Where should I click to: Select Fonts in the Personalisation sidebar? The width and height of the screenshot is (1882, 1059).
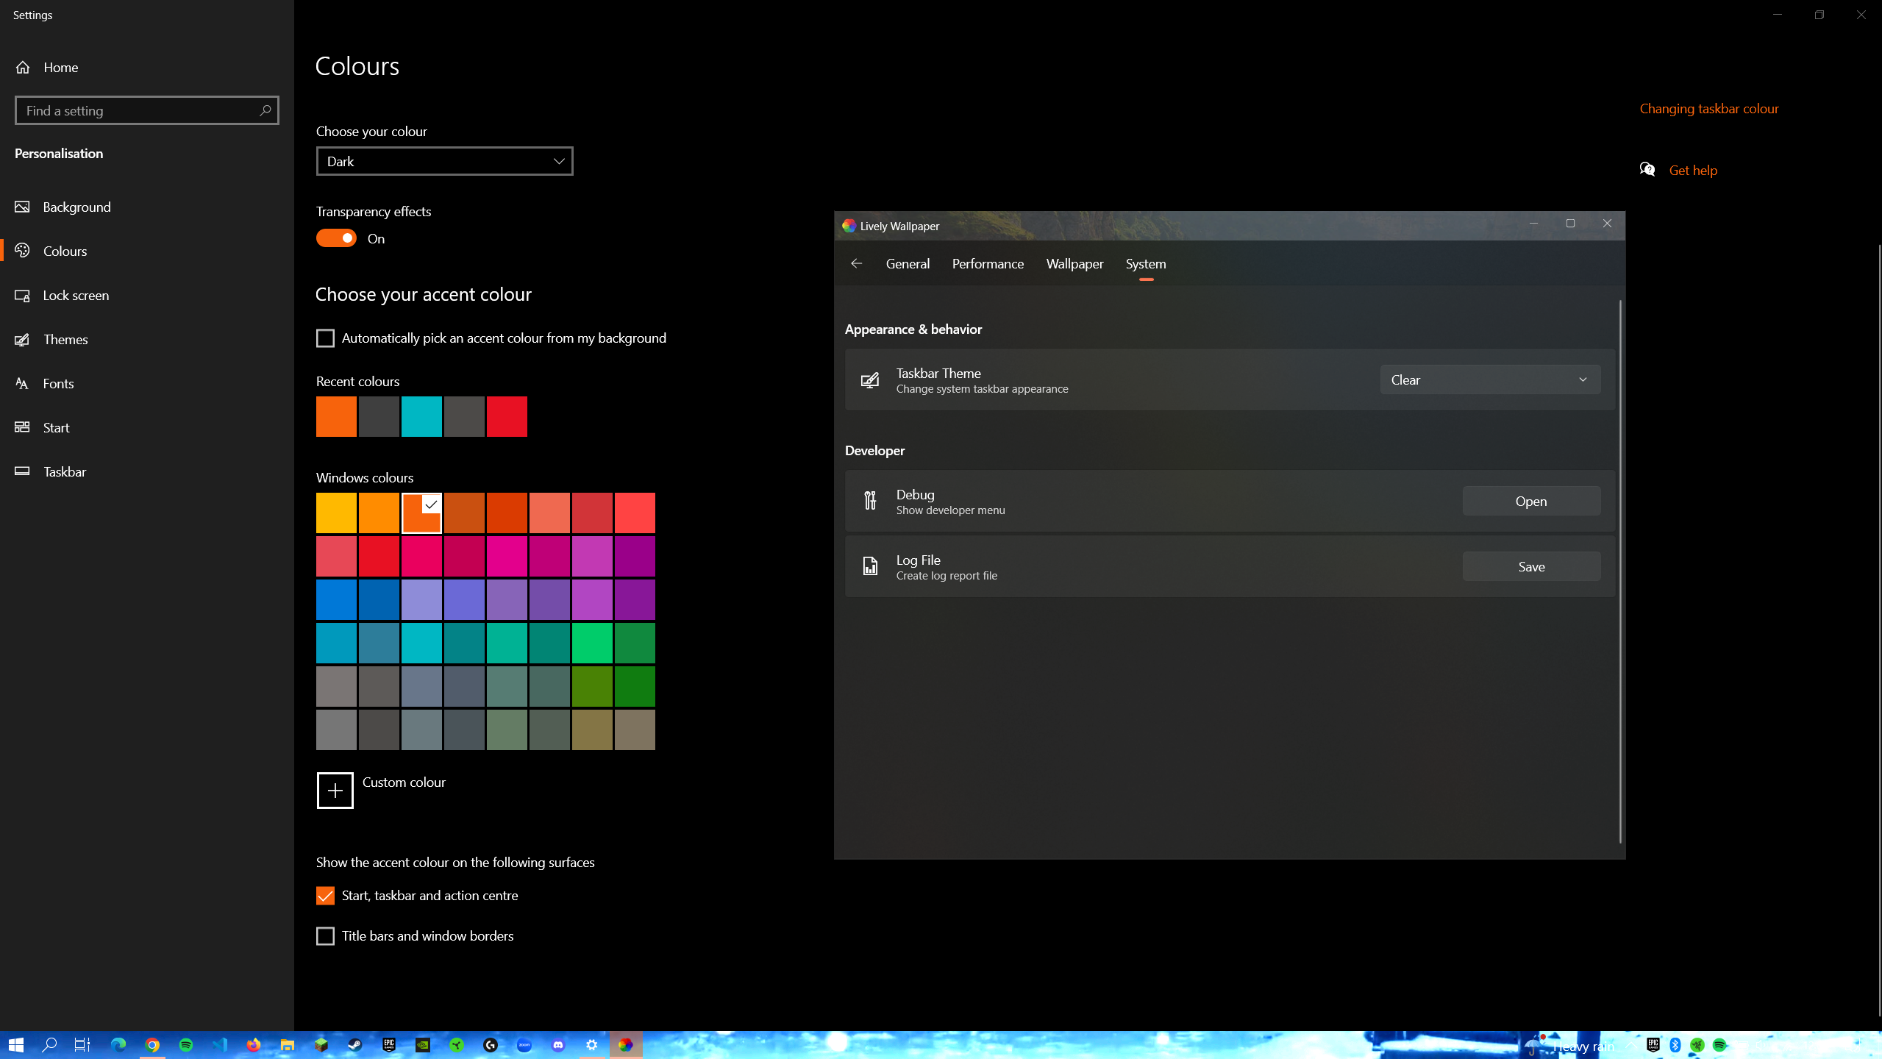pos(59,383)
